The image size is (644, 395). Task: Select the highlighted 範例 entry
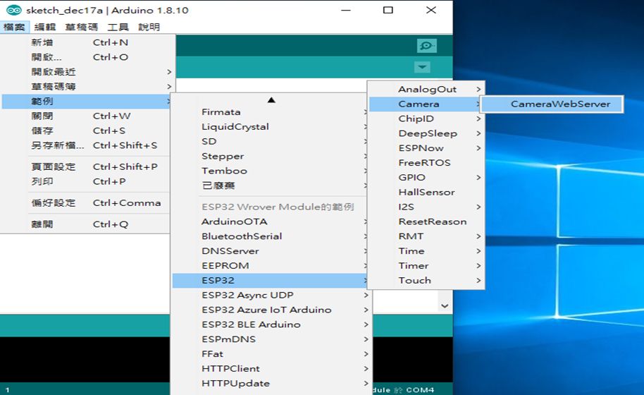tap(86, 102)
